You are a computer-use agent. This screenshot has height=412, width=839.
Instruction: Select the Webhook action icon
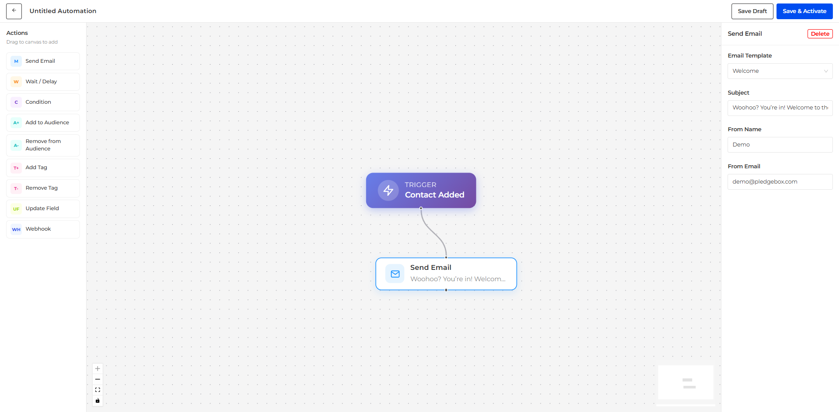(x=16, y=229)
